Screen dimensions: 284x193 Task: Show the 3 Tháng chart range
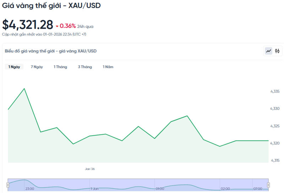tap(85, 67)
